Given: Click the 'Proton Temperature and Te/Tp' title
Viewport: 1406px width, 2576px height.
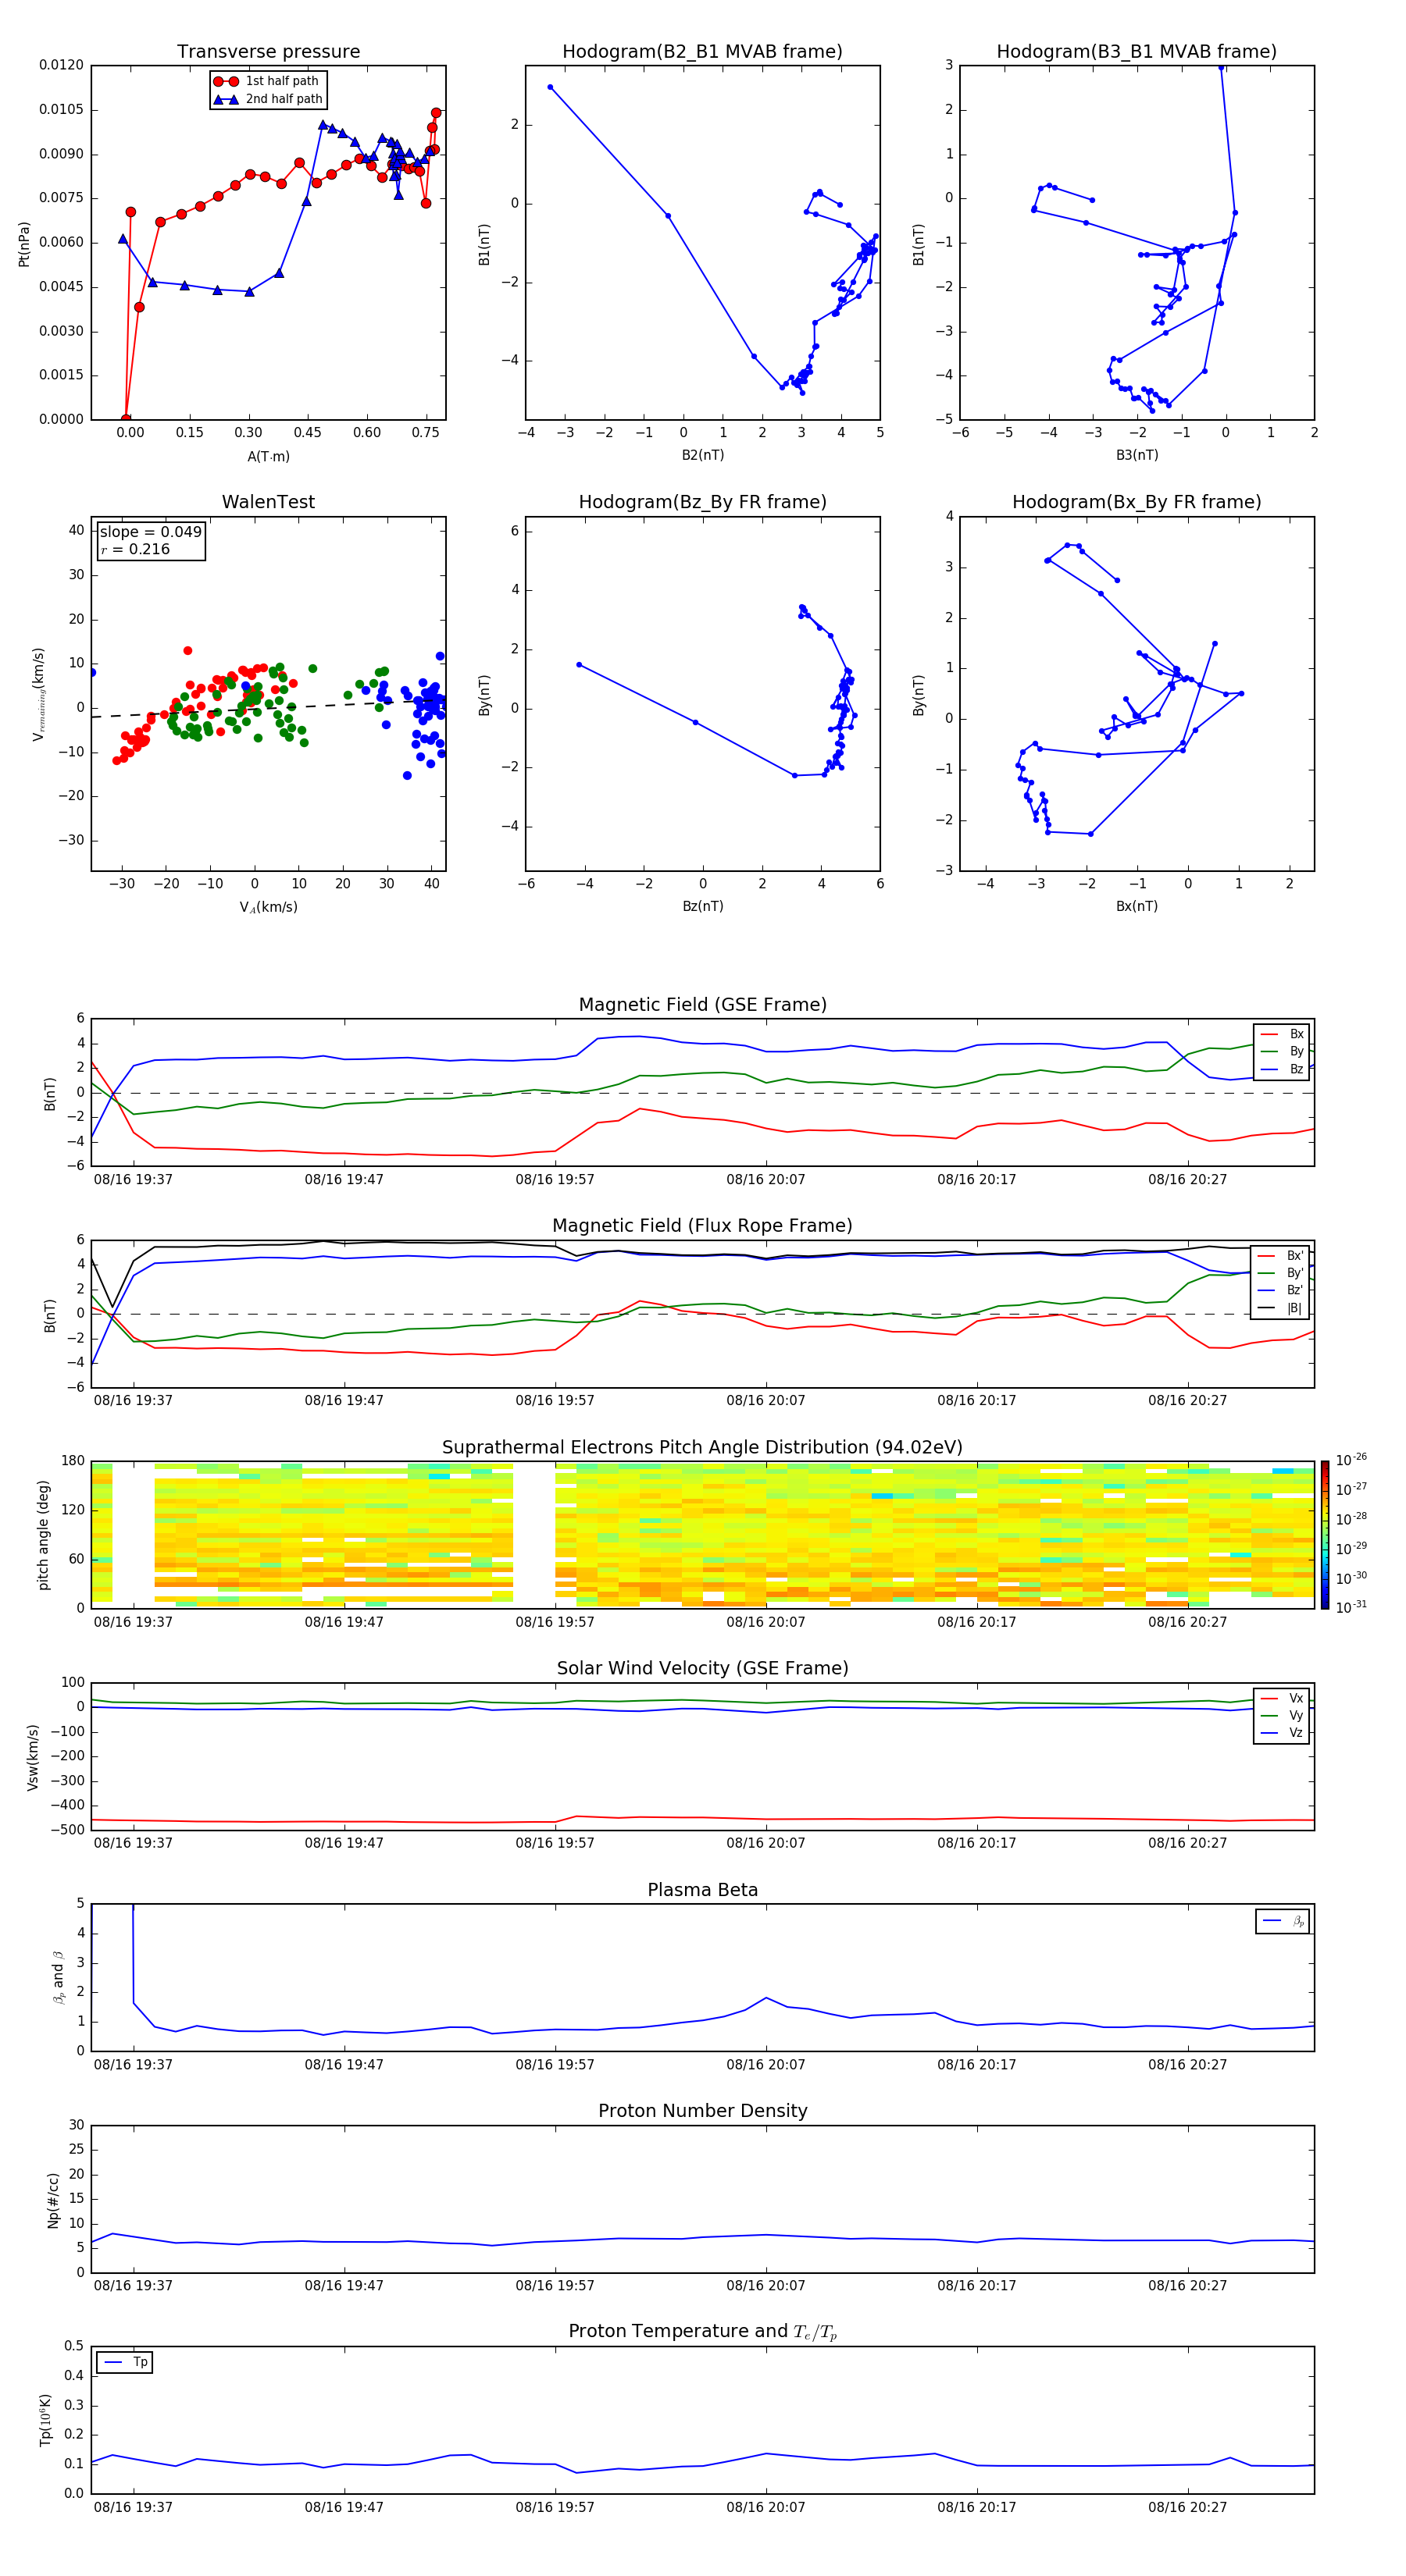Looking at the screenshot, I should pos(702,2331).
